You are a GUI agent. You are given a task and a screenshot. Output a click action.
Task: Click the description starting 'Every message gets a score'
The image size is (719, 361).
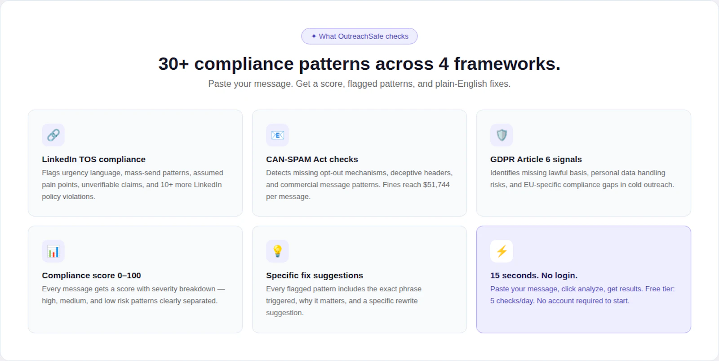(133, 295)
